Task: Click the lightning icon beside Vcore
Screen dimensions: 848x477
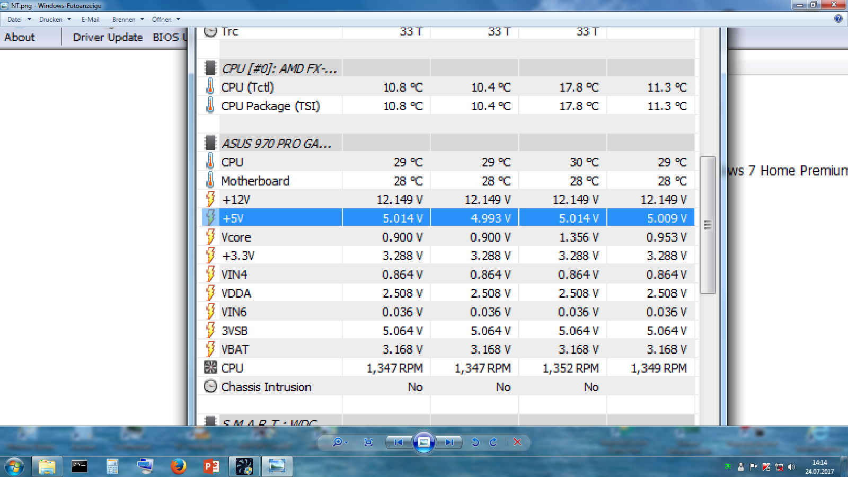Action: (210, 236)
